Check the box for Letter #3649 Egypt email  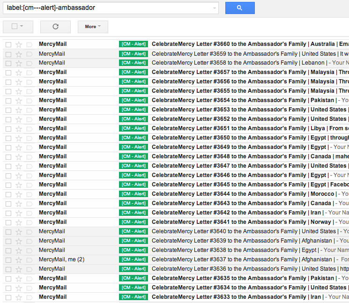point(8,148)
